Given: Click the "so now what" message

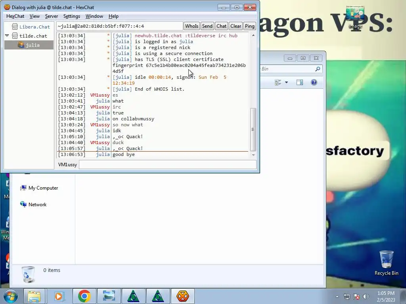Looking at the screenshot, I should 128,125.
